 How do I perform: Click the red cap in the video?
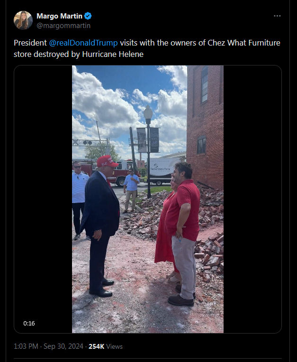tap(107, 161)
